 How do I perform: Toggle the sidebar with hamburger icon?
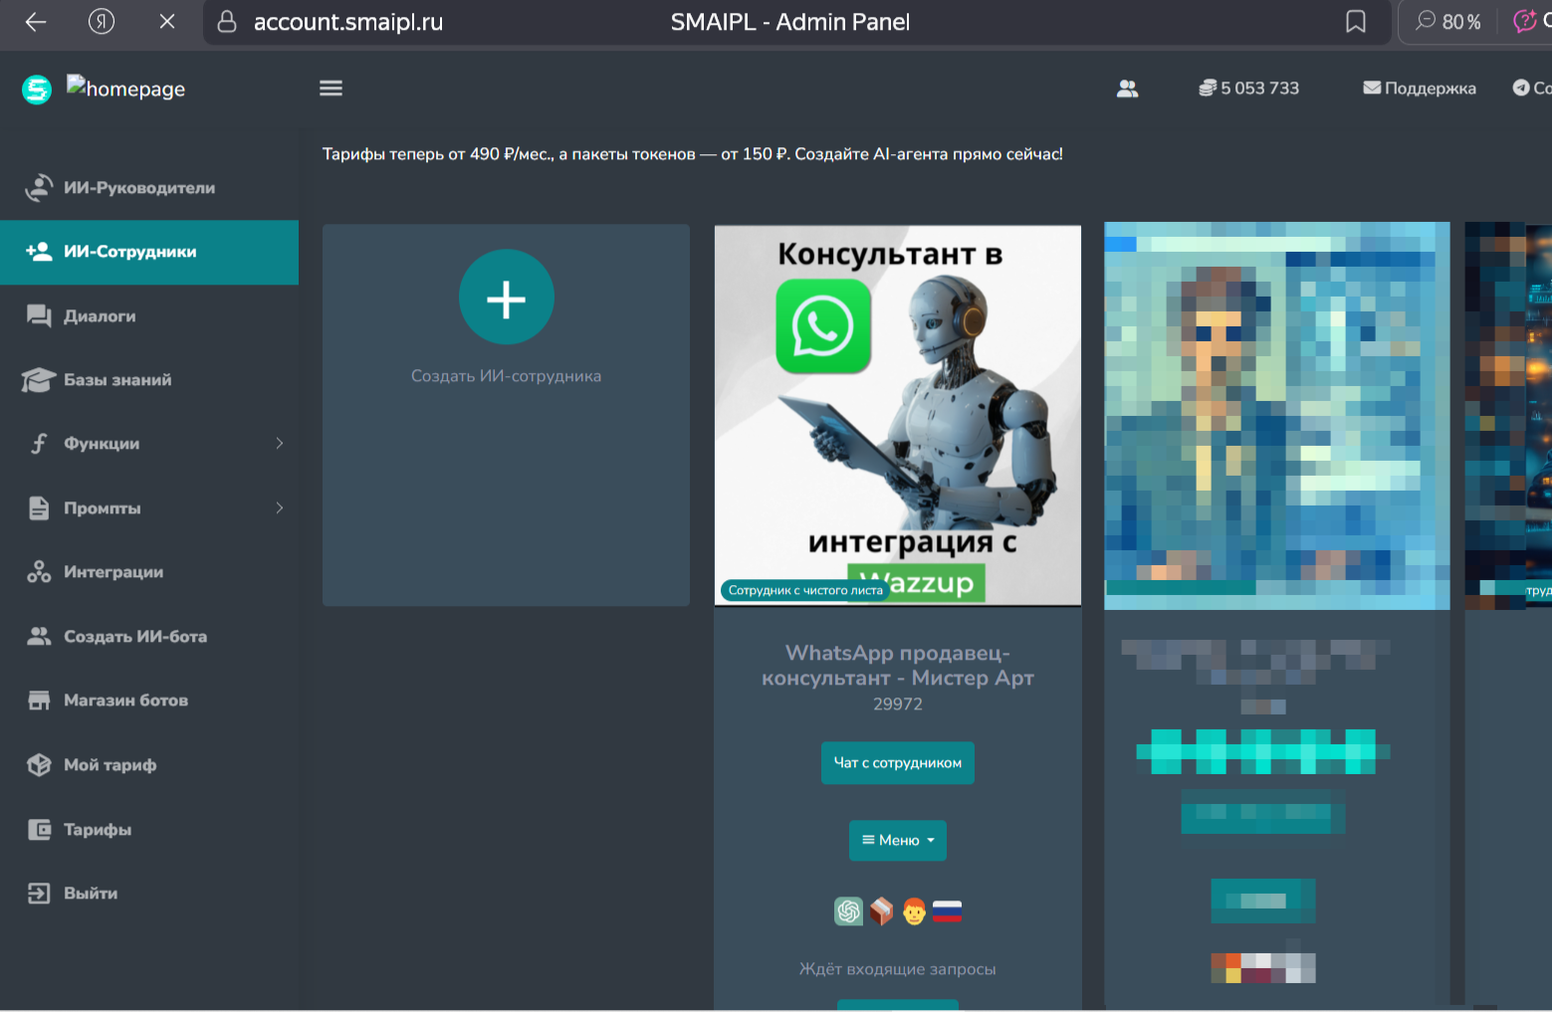tap(331, 89)
